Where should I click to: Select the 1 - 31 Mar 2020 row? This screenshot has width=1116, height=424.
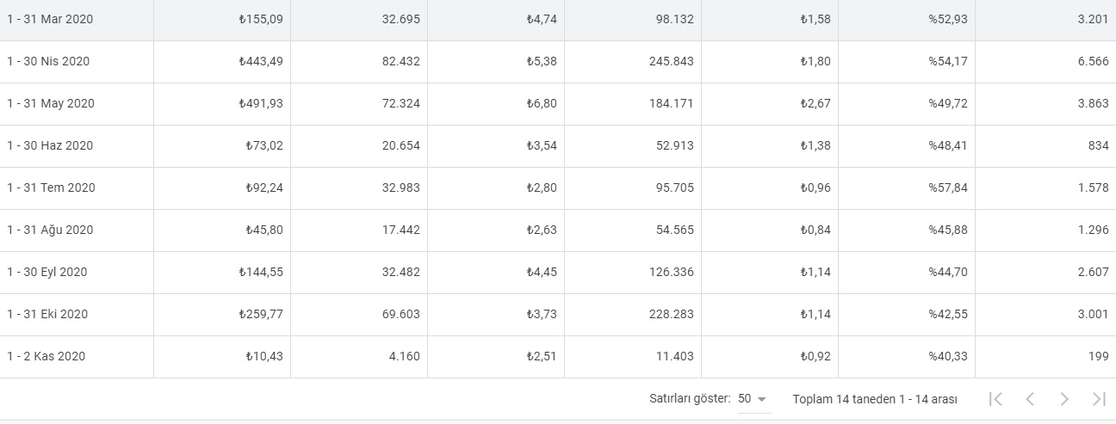tap(50, 19)
